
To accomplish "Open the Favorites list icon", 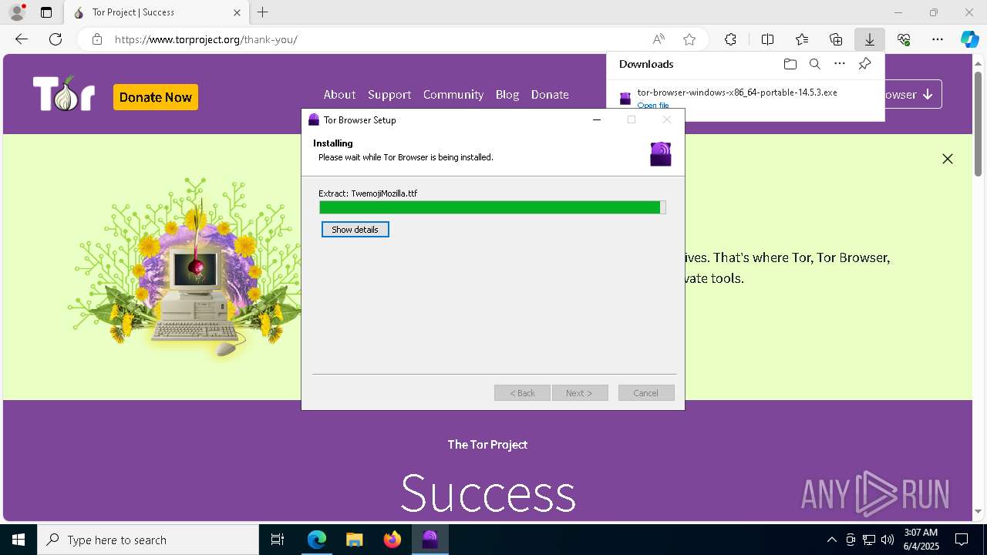I will click(802, 39).
